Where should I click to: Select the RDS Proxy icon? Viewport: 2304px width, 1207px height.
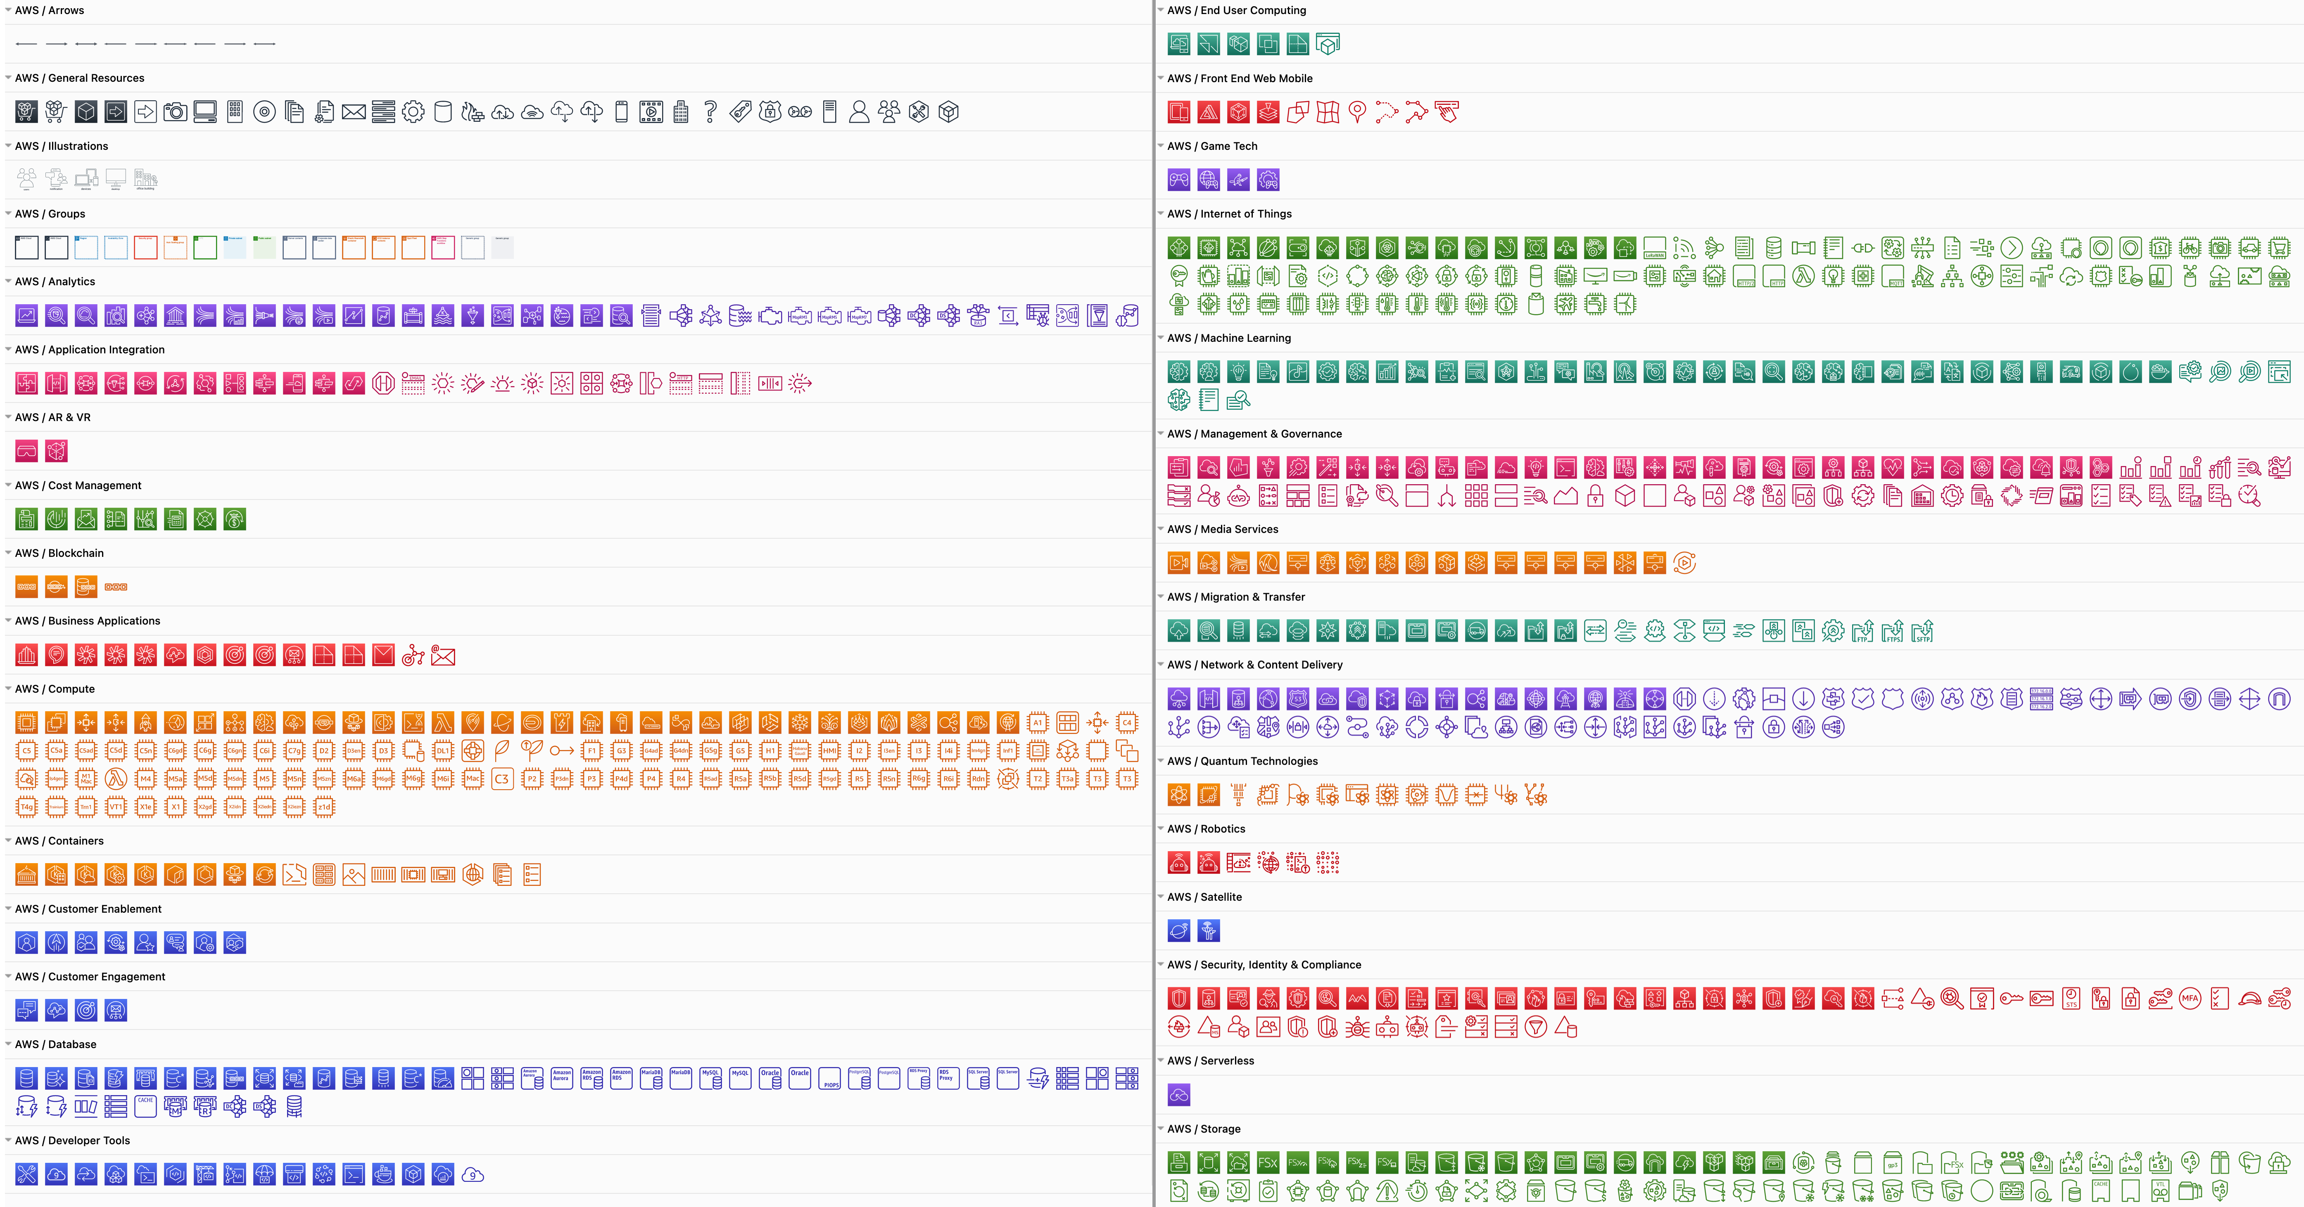[919, 1078]
